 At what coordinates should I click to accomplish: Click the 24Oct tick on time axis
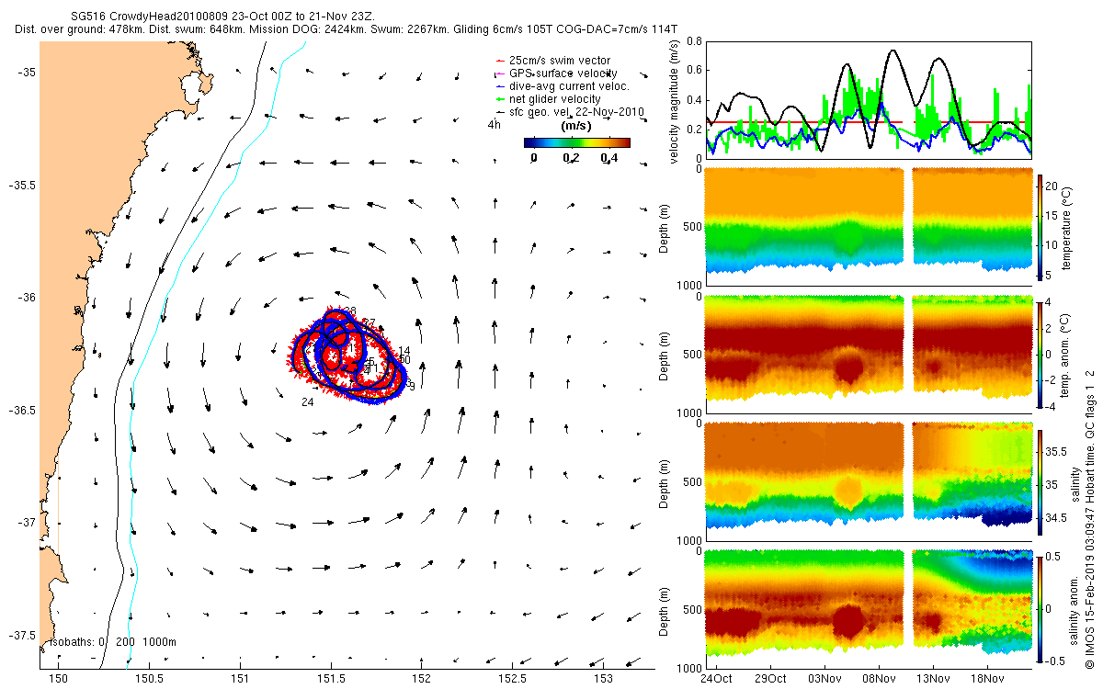(716, 678)
